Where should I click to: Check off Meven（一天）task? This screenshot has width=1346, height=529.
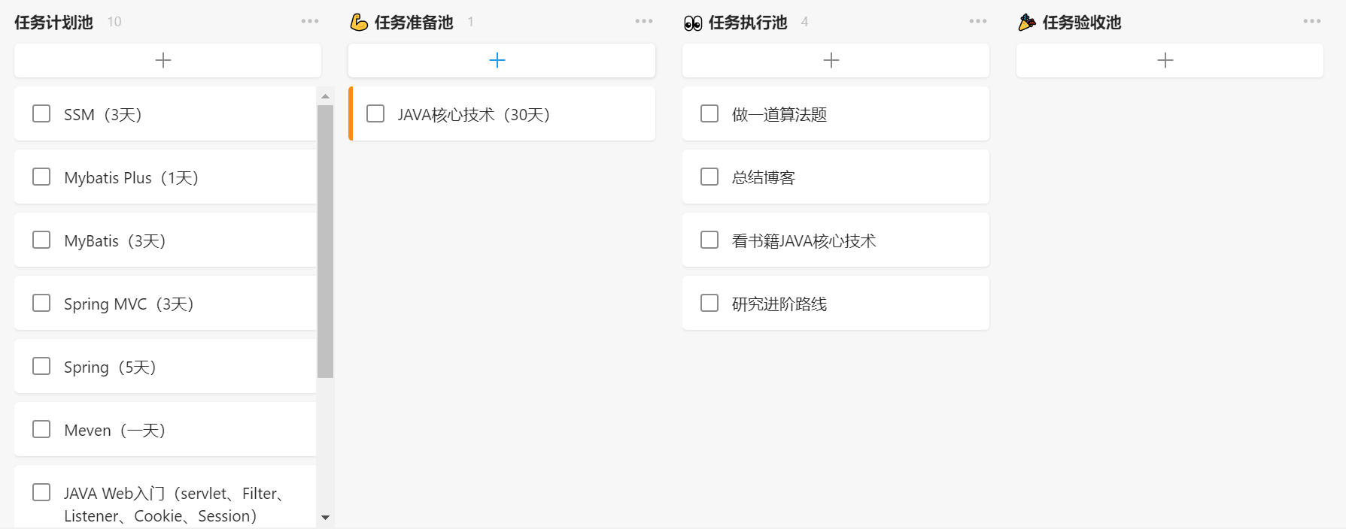[x=41, y=429]
